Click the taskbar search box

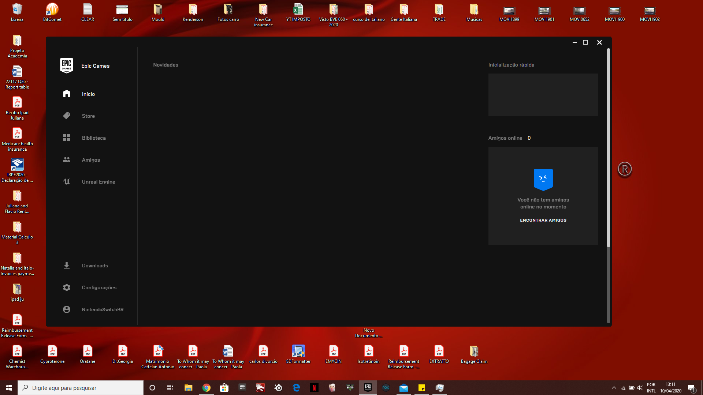(81, 388)
